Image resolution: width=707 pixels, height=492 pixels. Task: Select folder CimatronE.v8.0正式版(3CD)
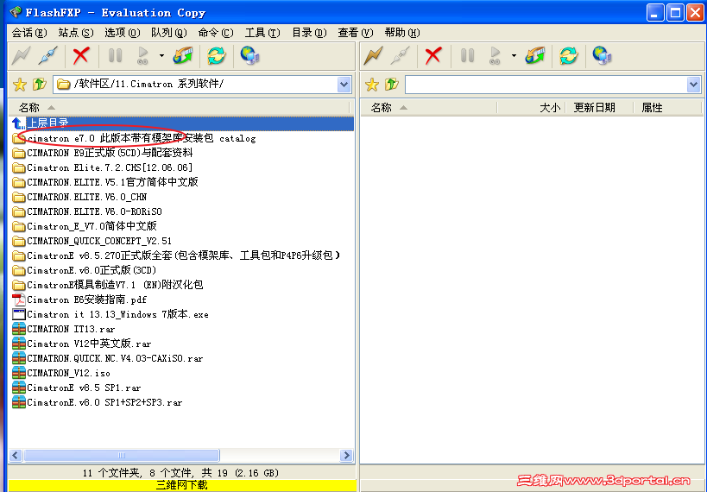point(85,270)
